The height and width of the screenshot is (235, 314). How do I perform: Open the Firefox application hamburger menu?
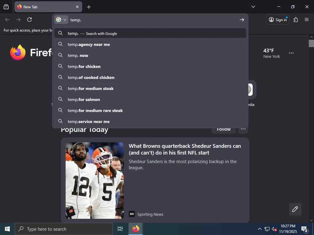point(306,20)
